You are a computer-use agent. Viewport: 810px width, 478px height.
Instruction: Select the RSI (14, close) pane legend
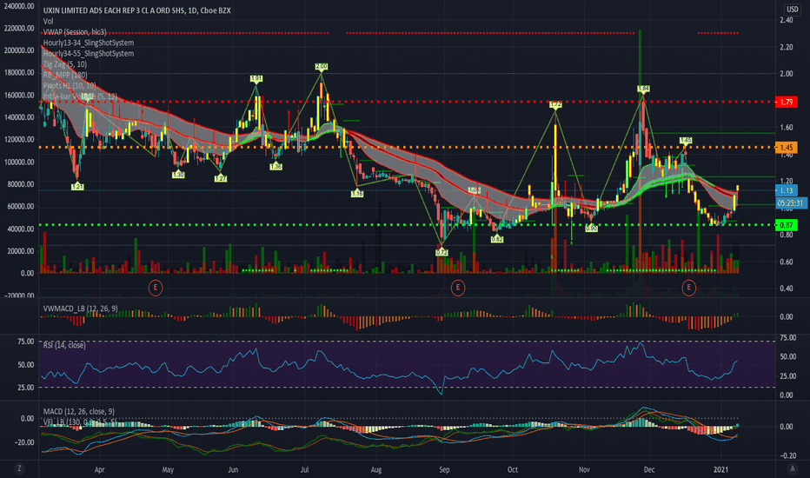(64, 345)
